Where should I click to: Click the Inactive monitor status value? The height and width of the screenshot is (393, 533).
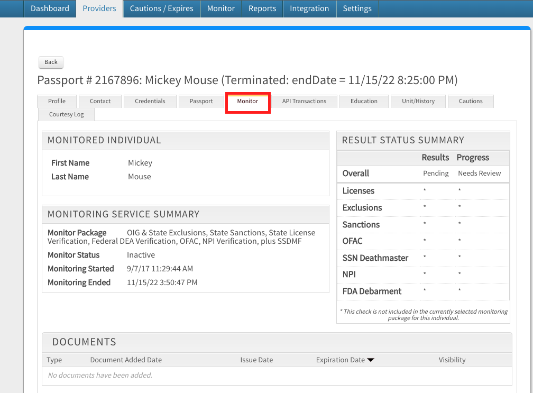click(x=141, y=255)
